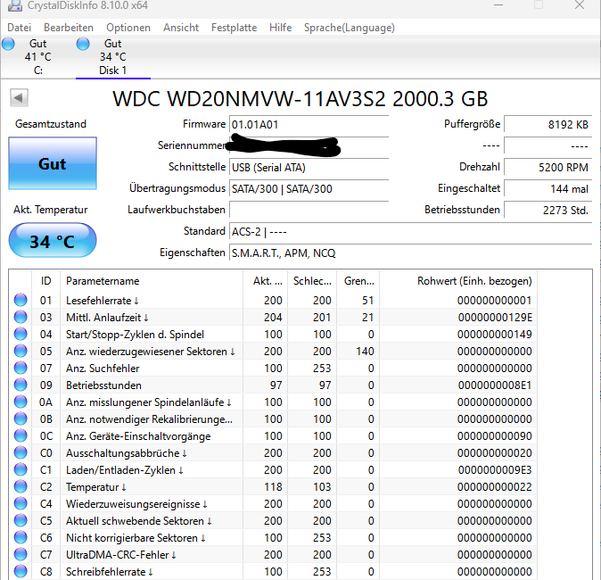
Task: Click status orb of Schreibfehlerrate row
Action: 21,571
